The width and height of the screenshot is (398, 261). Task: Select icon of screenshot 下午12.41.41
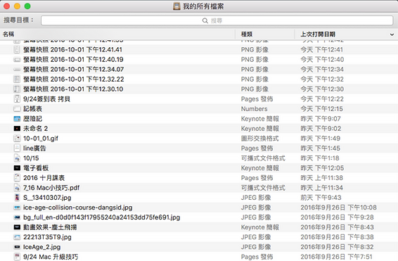tap(17, 49)
